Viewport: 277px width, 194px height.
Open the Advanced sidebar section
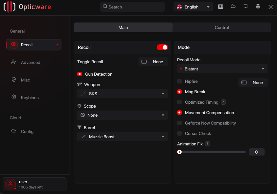(34, 62)
